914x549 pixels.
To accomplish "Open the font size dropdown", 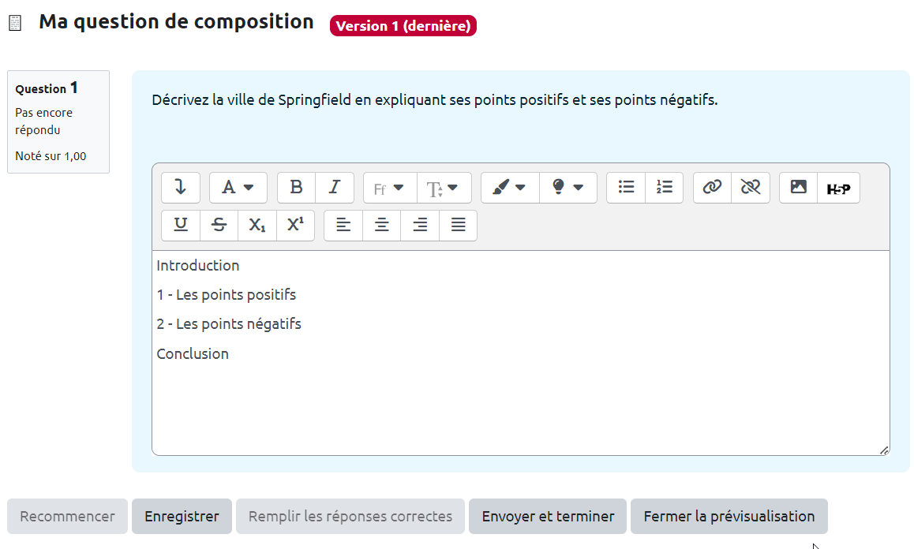I will point(443,188).
